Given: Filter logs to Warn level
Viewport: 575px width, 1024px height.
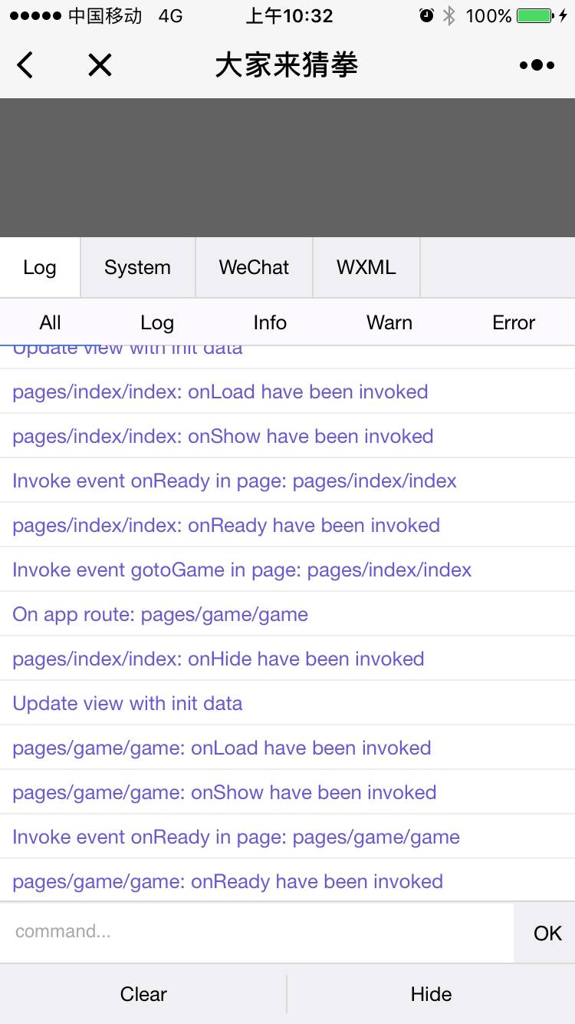Looking at the screenshot, I should coord(389,322).
